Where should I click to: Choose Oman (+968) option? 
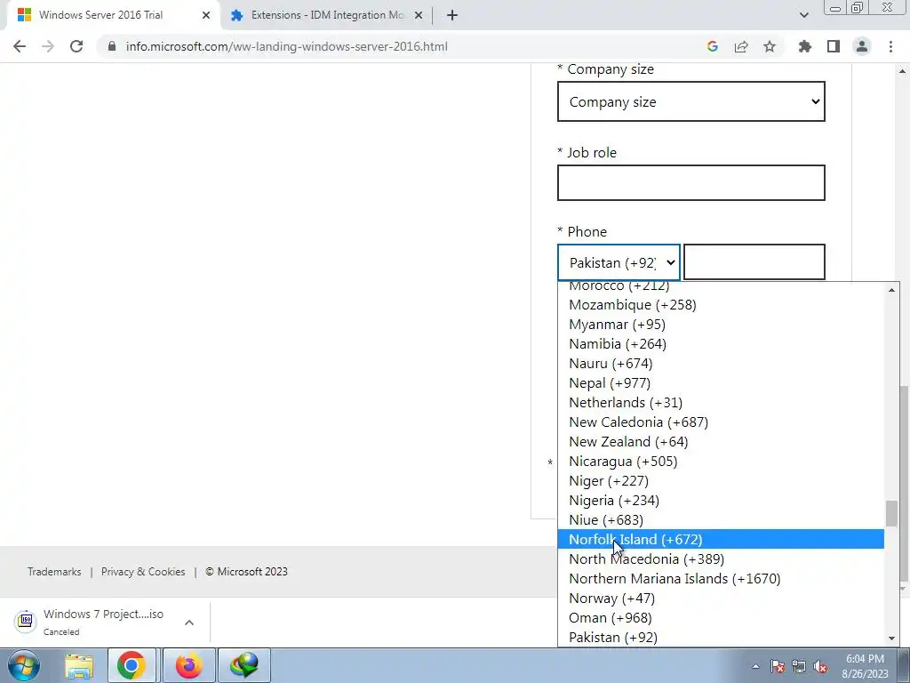721,618
